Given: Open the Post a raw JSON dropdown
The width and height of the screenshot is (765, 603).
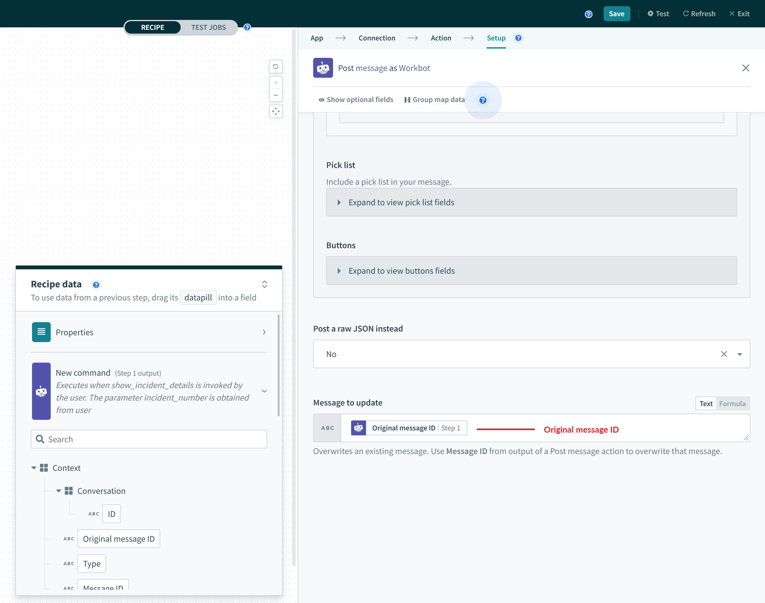Looking at the screenshot, I should pos(739,354).
